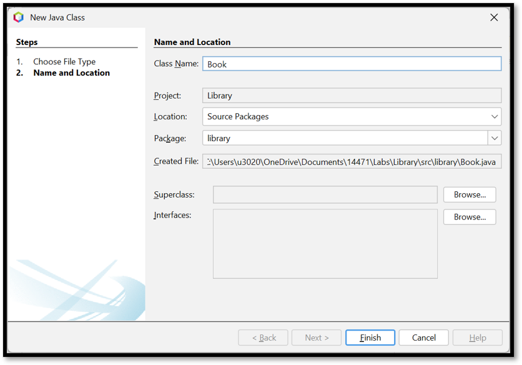Close the New Java Class dialog
The width and height of the screenshot is (522, 365).
pyautogui.click(x=494, y=17)
